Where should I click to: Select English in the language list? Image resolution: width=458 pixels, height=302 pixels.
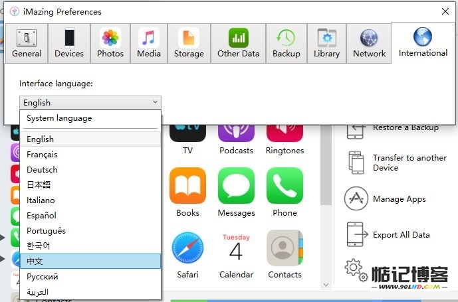90,139
